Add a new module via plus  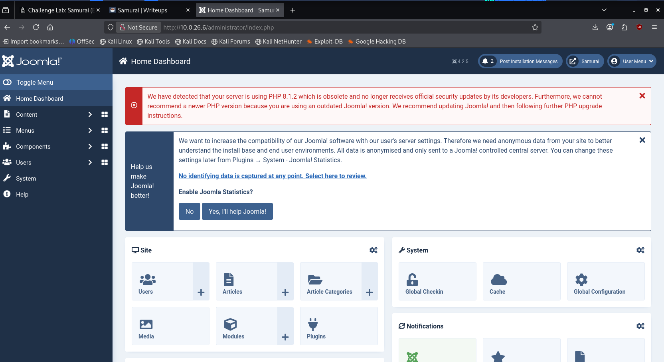click(285, 326)
